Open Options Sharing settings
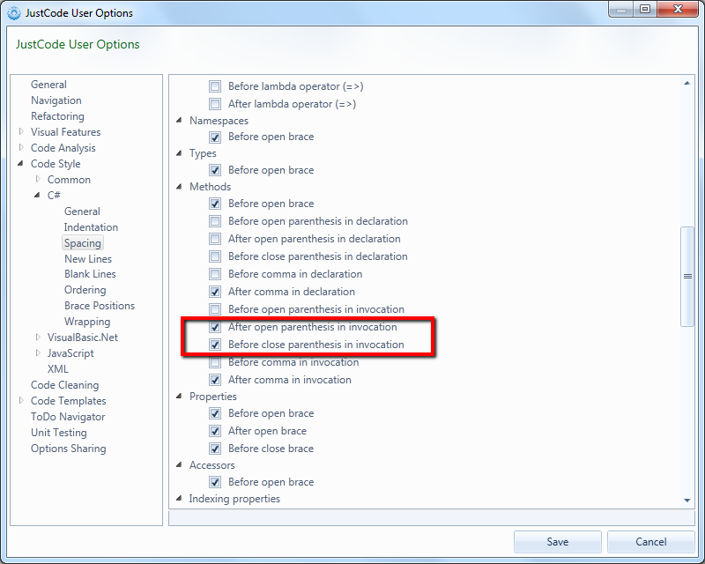Image resolution: width=705 pixels, height=564 pixels. 69,449
